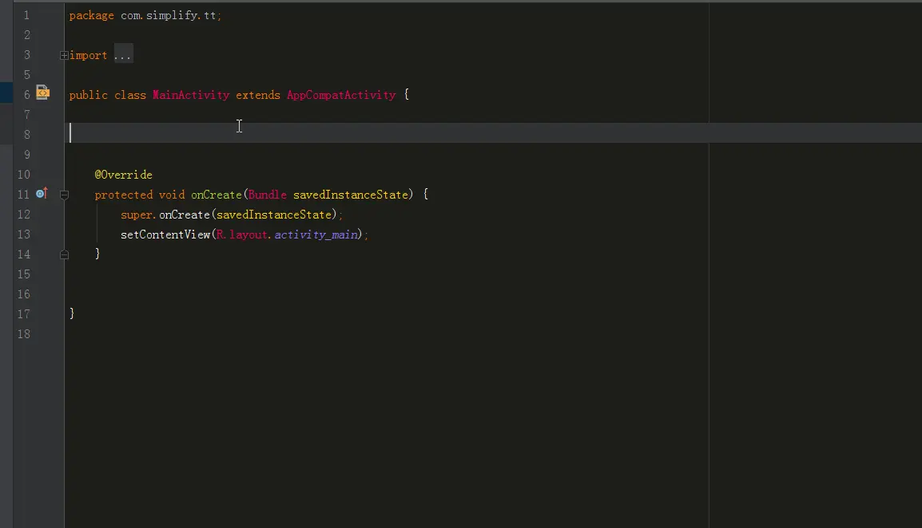This screenshot has width=922, height=528.
Task: Click line number 1 in the gutter
Action: point(26,15)
